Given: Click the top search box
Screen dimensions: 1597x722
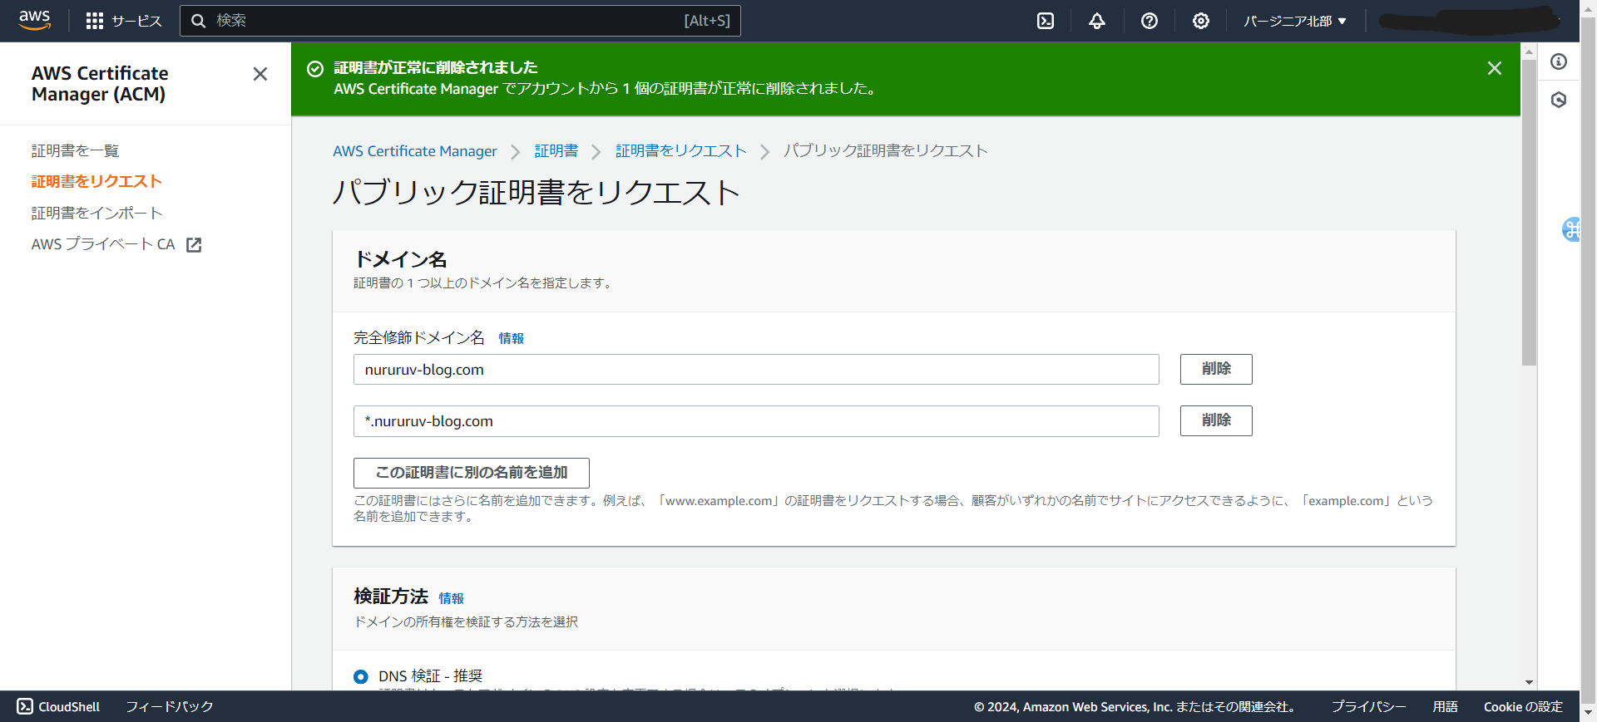Looking at the screenshot, I should point(460,21).
